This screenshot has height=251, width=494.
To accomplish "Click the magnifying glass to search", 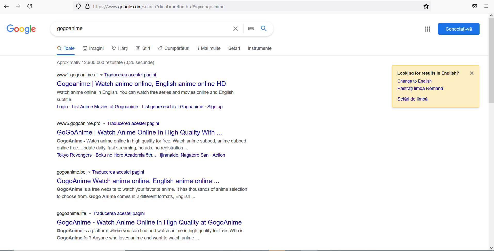I will 263,29.
